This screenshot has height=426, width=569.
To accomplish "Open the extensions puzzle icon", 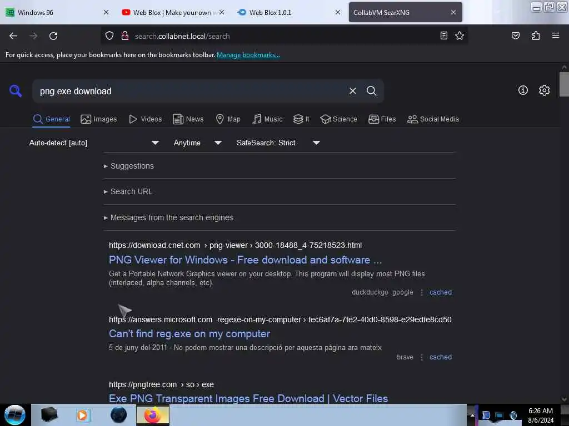I will (x=536, y=35).
